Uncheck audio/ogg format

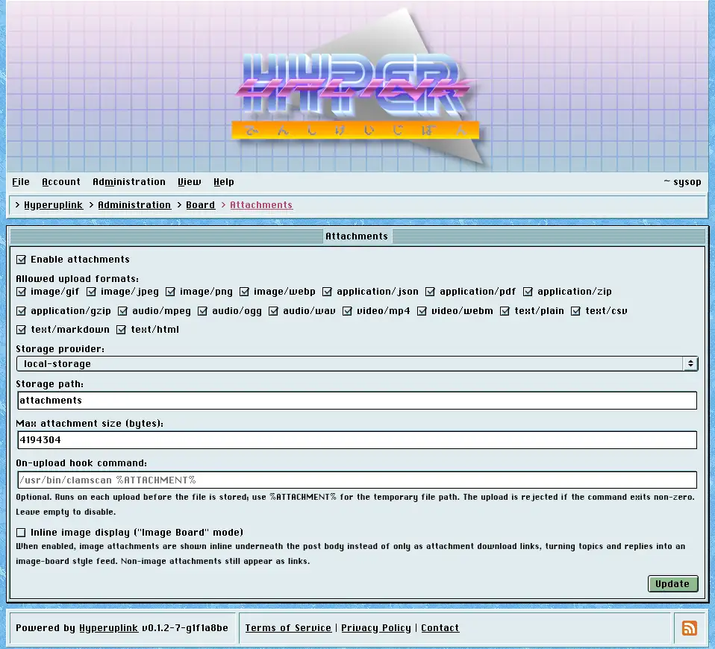[x=202, y=311]
